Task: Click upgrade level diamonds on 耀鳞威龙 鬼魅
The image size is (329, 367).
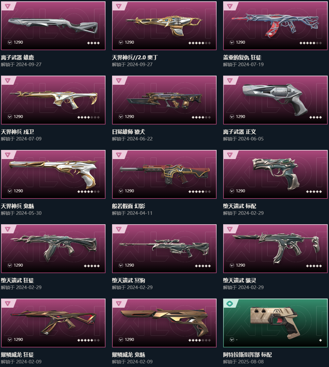Action: pos(200,340)
